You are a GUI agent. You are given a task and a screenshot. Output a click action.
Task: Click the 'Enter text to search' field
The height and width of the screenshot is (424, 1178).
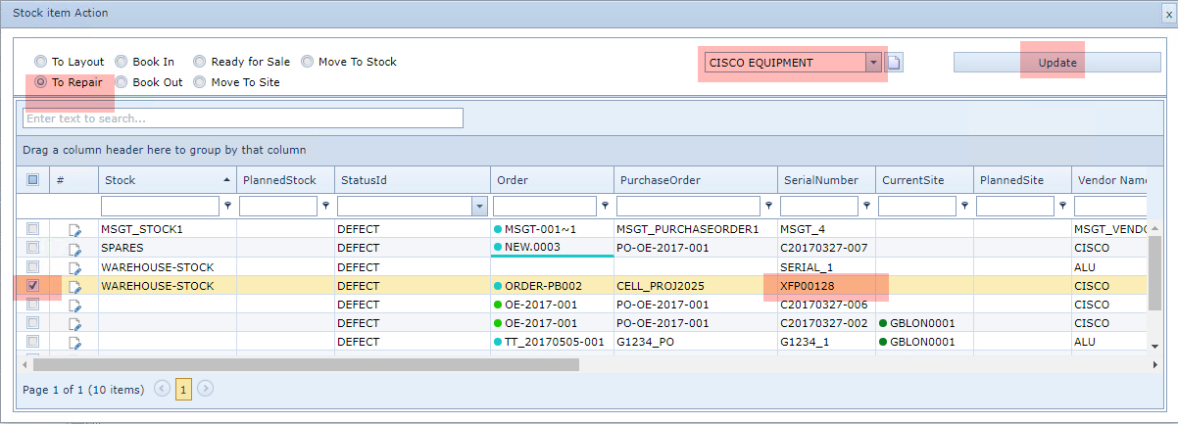(242, 118)
